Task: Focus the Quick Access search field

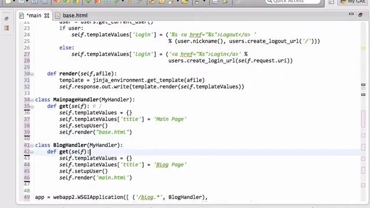Action: pyautogui.click(x=293, y=1)
